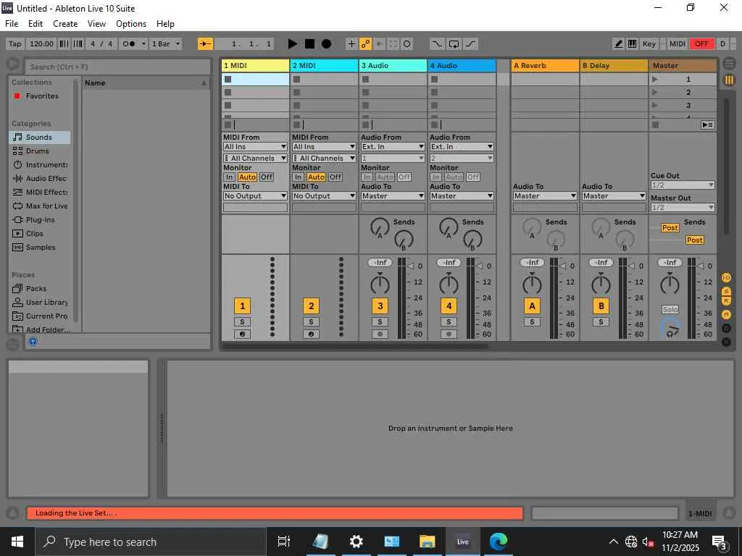Arm the Arrangement Record button
Screen dimensions: 742x556
point(327,44)
